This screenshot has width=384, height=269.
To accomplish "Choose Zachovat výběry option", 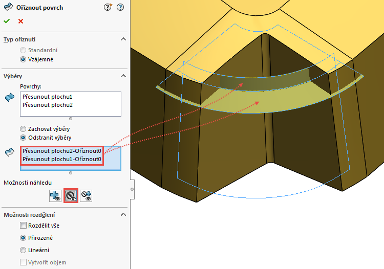I will [23, 129].
